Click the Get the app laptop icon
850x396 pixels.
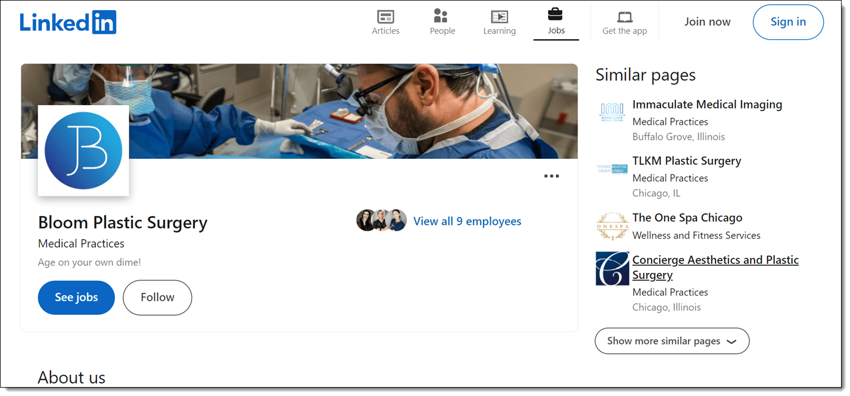click(x=624, y=16)
